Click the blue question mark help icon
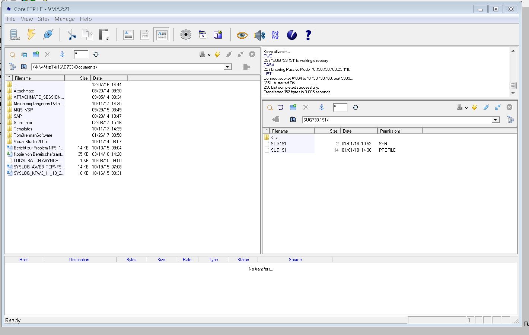529x335 pixels. pos(308,35)
